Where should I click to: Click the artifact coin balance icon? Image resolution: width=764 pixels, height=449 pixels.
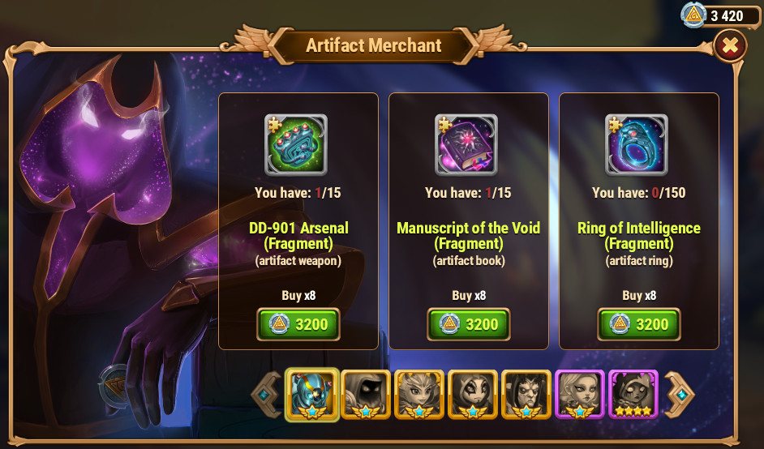tap(693, 15)
